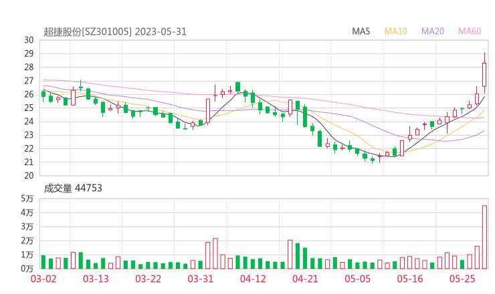495x294 pixels.
Task: Select the last tall red candlestick near 28
Action: [x=484, y=74]
